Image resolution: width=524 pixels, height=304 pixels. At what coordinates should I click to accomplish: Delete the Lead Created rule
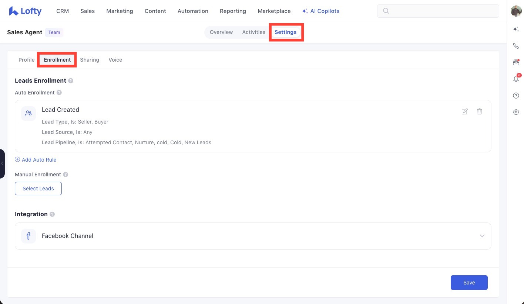(480, 111)
